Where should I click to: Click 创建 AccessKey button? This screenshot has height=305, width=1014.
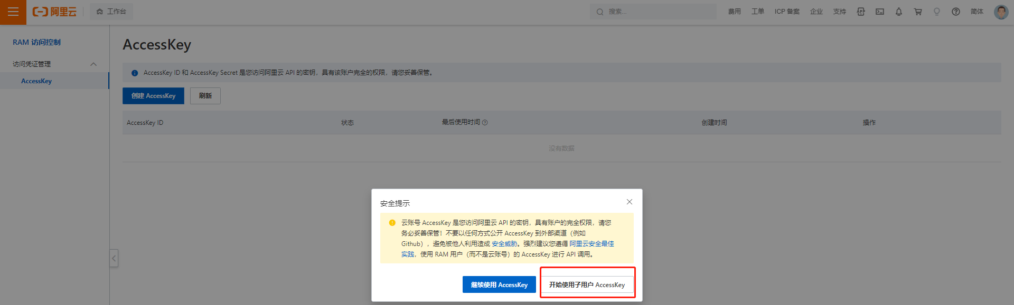(153, 96)
